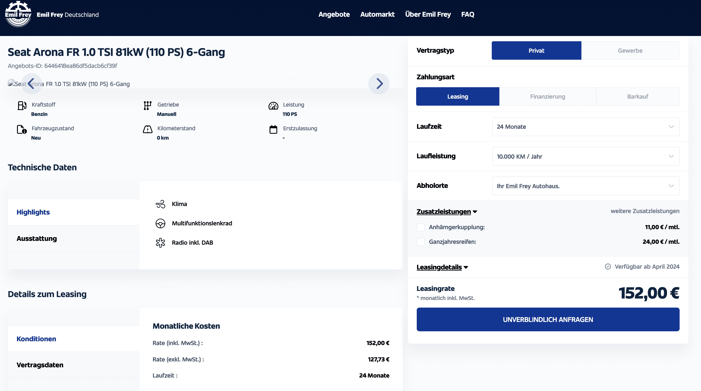
Task: Click the 110 PS power value
Action: 290,114
